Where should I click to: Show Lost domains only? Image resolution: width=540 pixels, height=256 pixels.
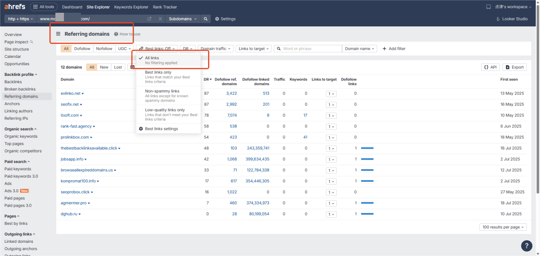[118, 67]
